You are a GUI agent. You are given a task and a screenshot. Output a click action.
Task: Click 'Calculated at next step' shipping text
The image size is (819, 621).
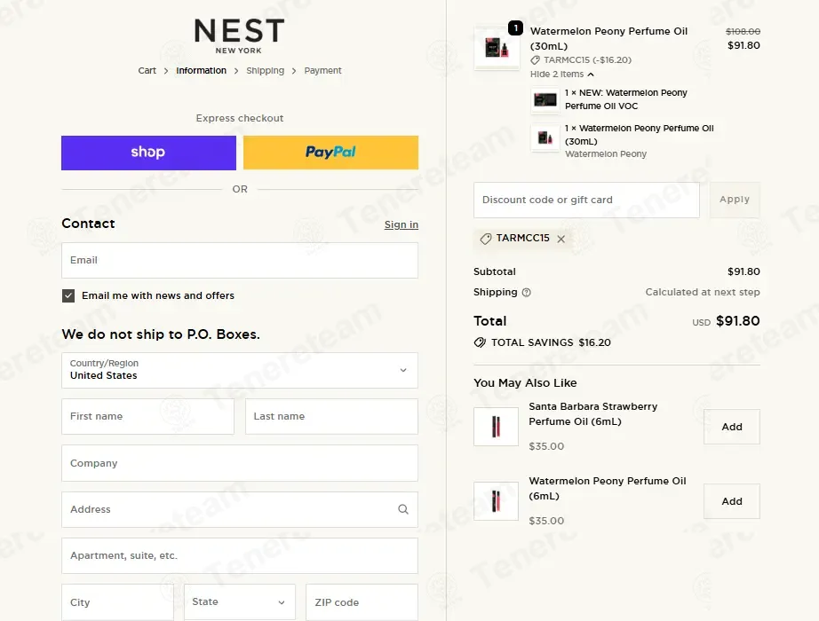(703, 292)
